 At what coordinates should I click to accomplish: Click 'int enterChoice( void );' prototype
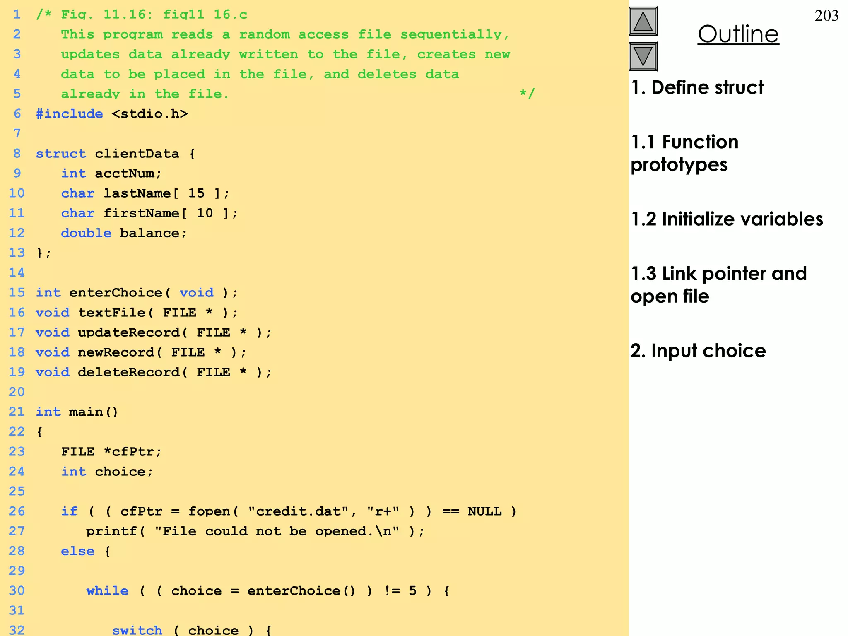click(x=137, y=293)
